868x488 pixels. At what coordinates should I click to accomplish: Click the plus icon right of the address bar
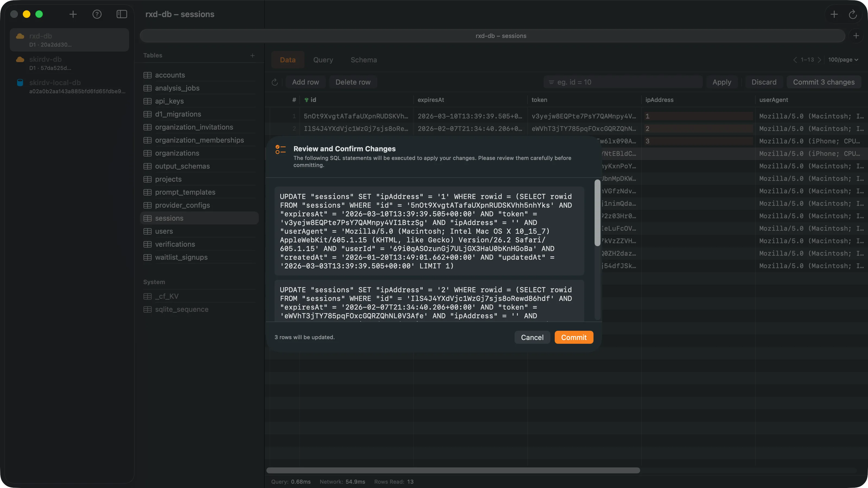(x=856, y=36)
